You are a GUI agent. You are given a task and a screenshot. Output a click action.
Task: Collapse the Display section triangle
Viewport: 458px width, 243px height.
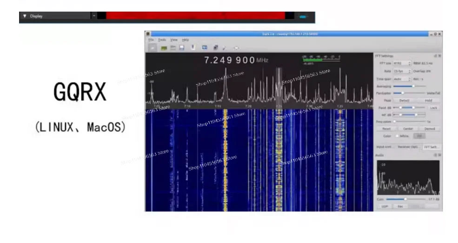click(x=25, y=16)
